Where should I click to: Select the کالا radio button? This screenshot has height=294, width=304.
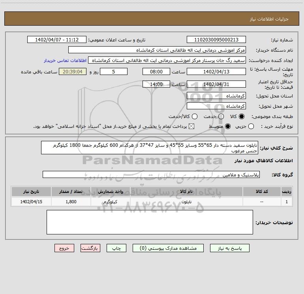tap(242, 116)
